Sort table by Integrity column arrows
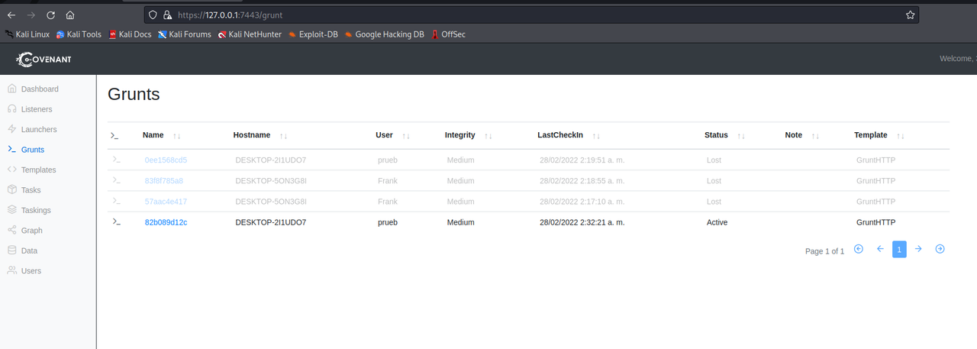 (x=488, y=136)
